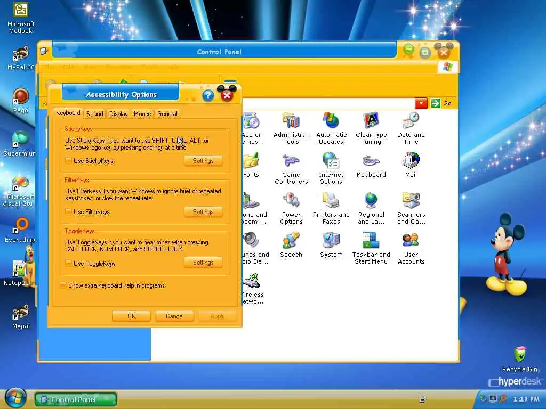Enable the Use StickyKeys checkbox
The image size is (546, 409).
[x=69, y=160]
